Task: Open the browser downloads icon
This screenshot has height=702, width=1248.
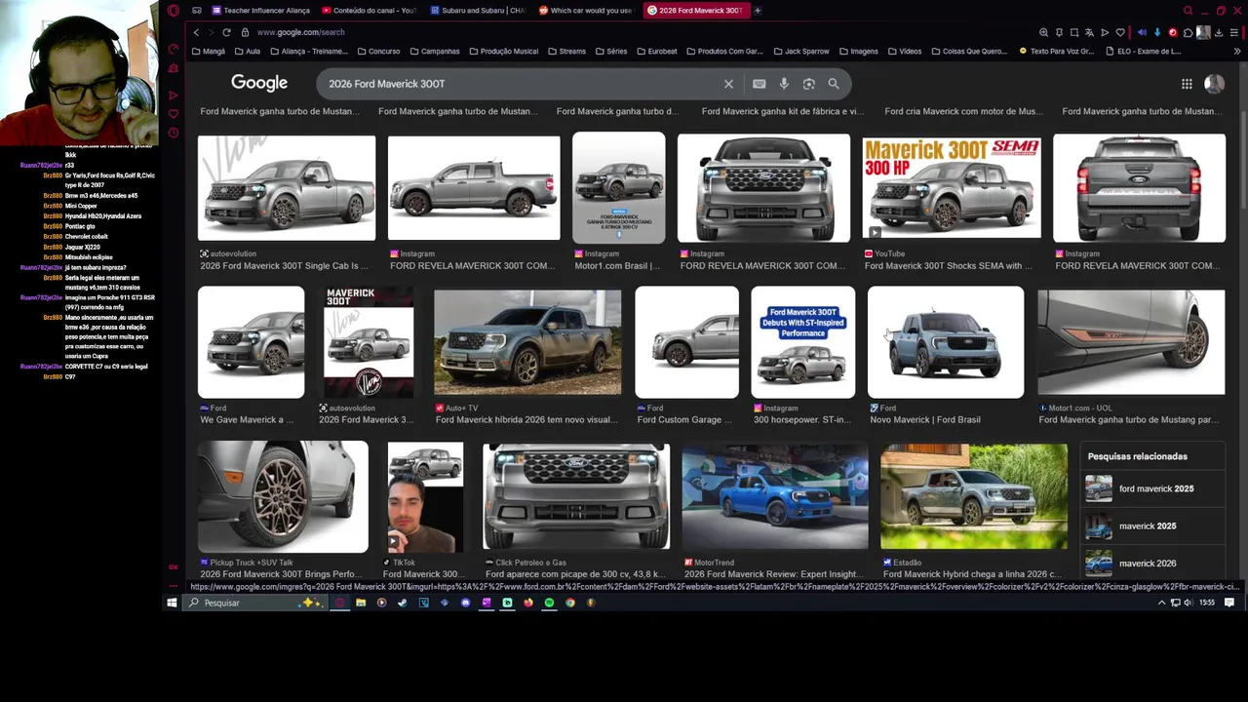Action: pyautogui.click(x=1219, y=32)
